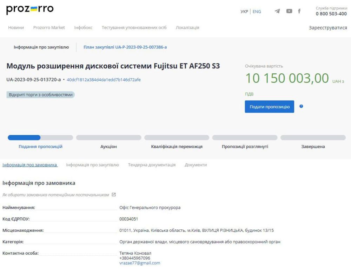
Task: Open the Новини menu item
Action: pyautogui.click(x=16, y=28)
